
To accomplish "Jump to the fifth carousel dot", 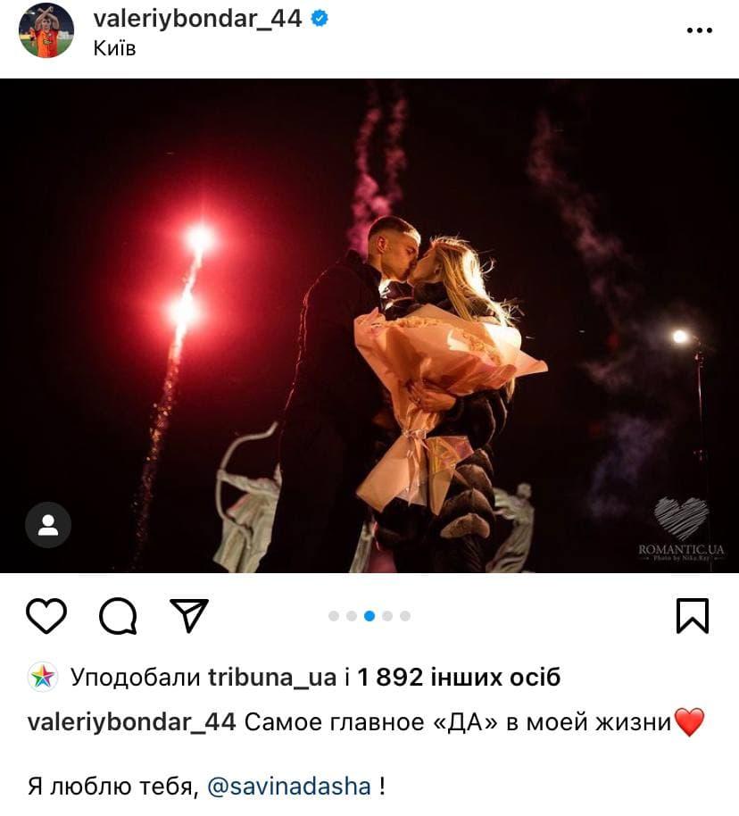I will click(x=405, y=616).
